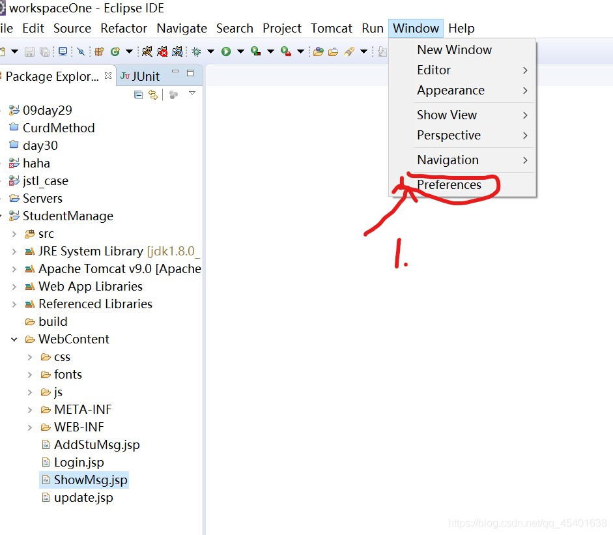The width and height of the screenshot is (613, 535).
Task: Select the StudentManage project
Action: pyautogui.click(x=61, y=216)
